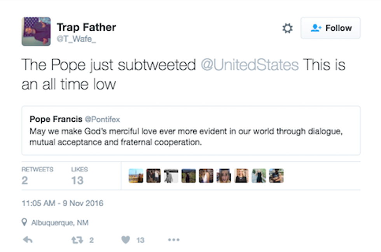381x252 pixels.
Task: Follow the Trap Father account
Action: click(330, 28)
